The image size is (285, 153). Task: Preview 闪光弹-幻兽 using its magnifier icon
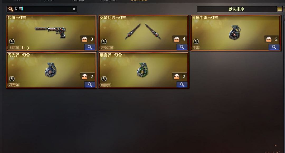point(90,85)
